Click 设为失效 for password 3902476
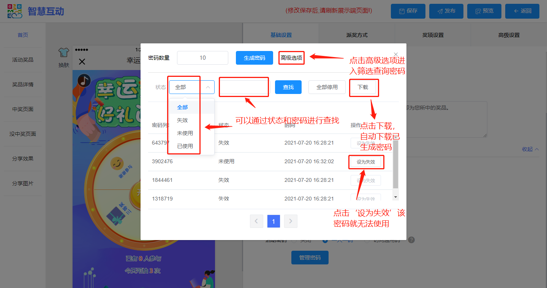Viewport: 547px width, 288px height. point(365,162)
